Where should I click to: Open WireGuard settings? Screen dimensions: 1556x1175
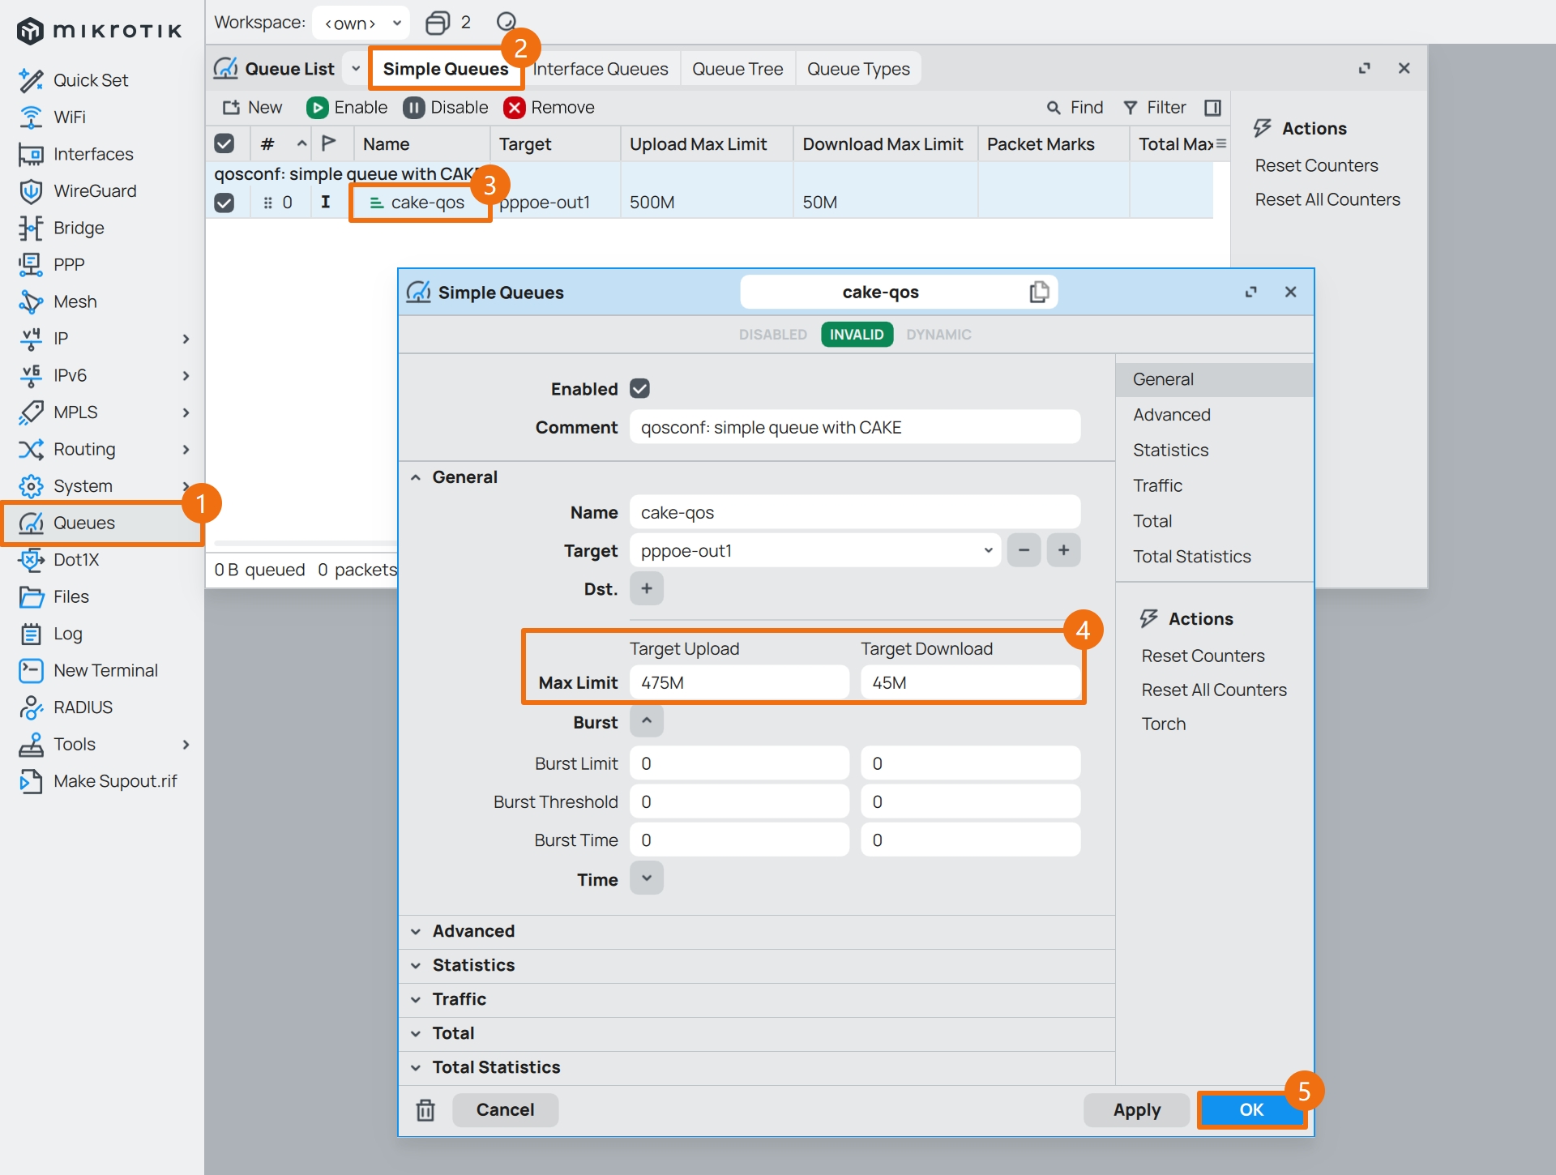[x=95, y=191]
